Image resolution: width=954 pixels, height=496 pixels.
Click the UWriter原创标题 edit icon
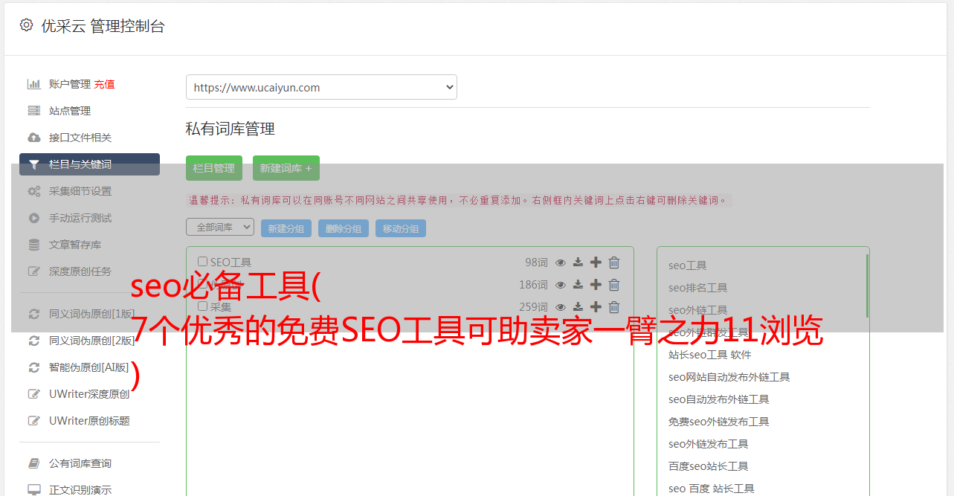34,421
